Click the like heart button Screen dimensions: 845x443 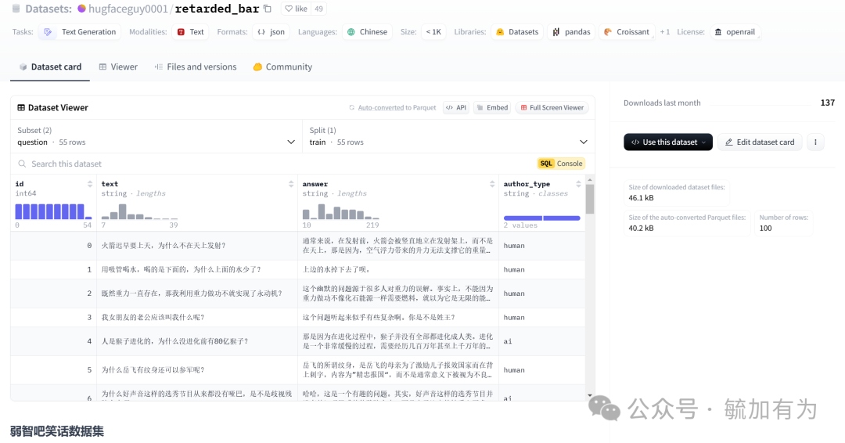296,9
